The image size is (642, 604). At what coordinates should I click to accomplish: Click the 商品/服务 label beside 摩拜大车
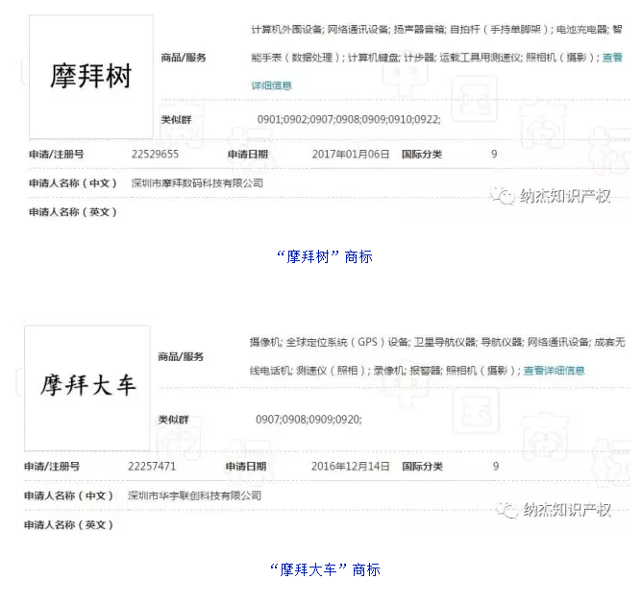tap(181, 357)
